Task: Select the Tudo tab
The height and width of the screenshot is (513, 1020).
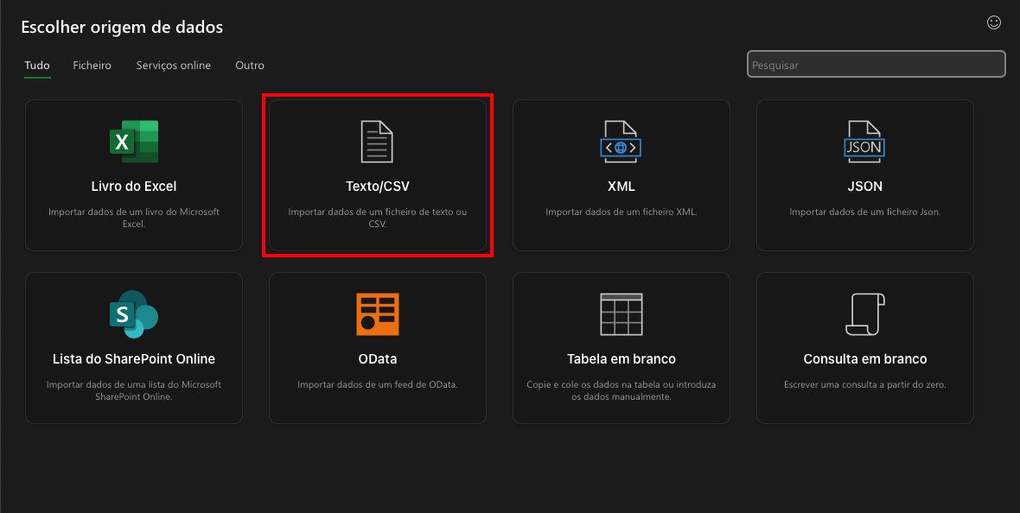Action: tap(37, 66)
